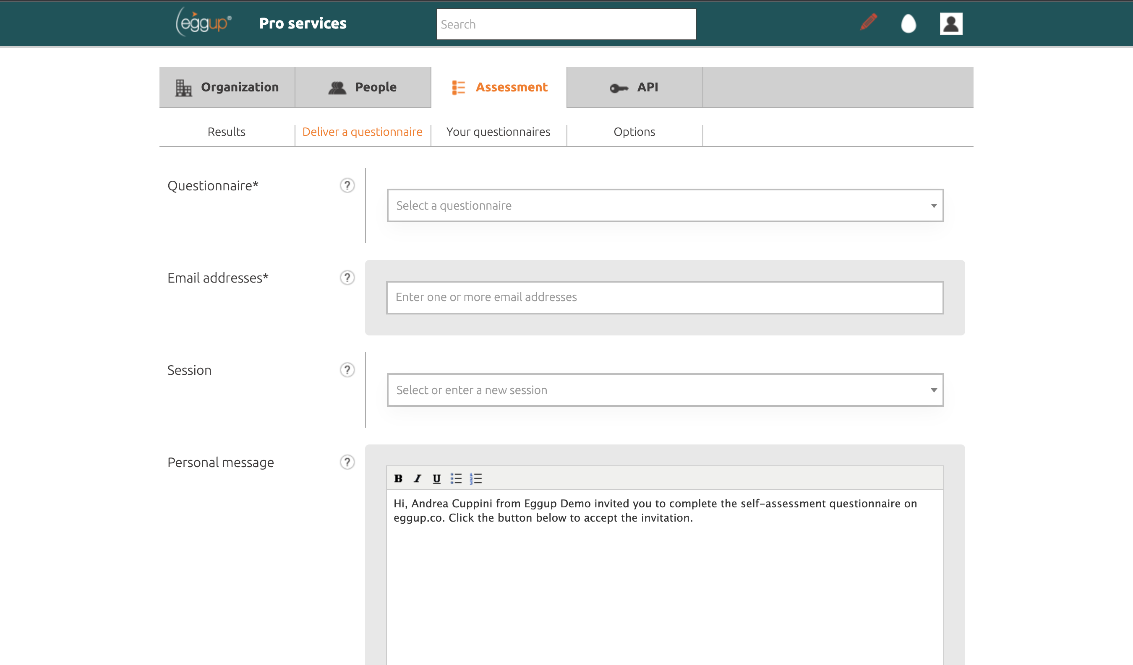Image resolution: width=1133 pixels, height=665 pixels.
Task: Toggle underline formatting in message editor
Action: [436, 478]
